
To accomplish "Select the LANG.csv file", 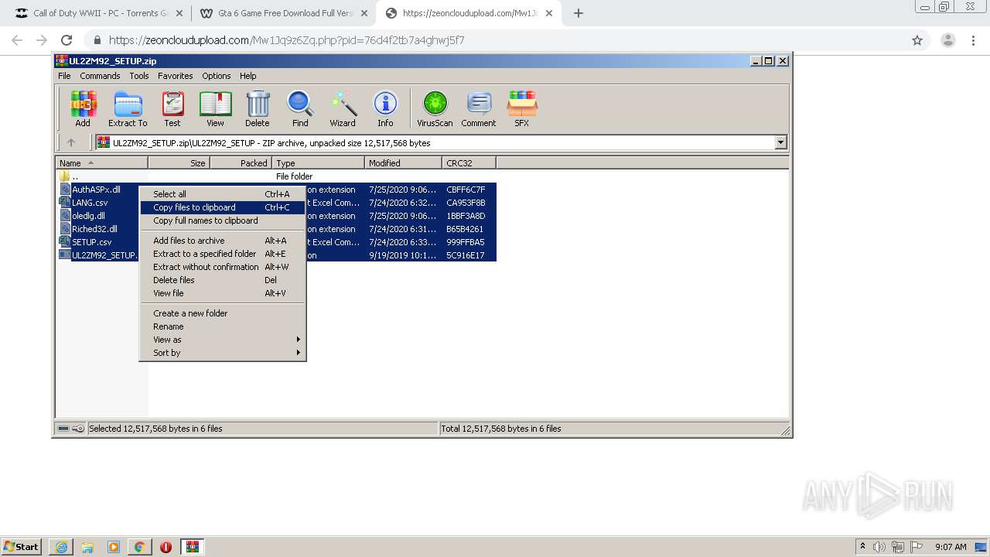I will pyautogui.click(x=90, y=203).
